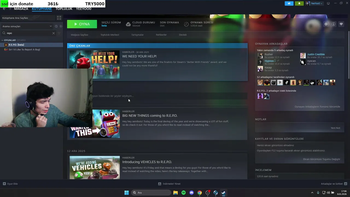
Task: Show hidden tray icons with the chevron
Action: point(312,193)
